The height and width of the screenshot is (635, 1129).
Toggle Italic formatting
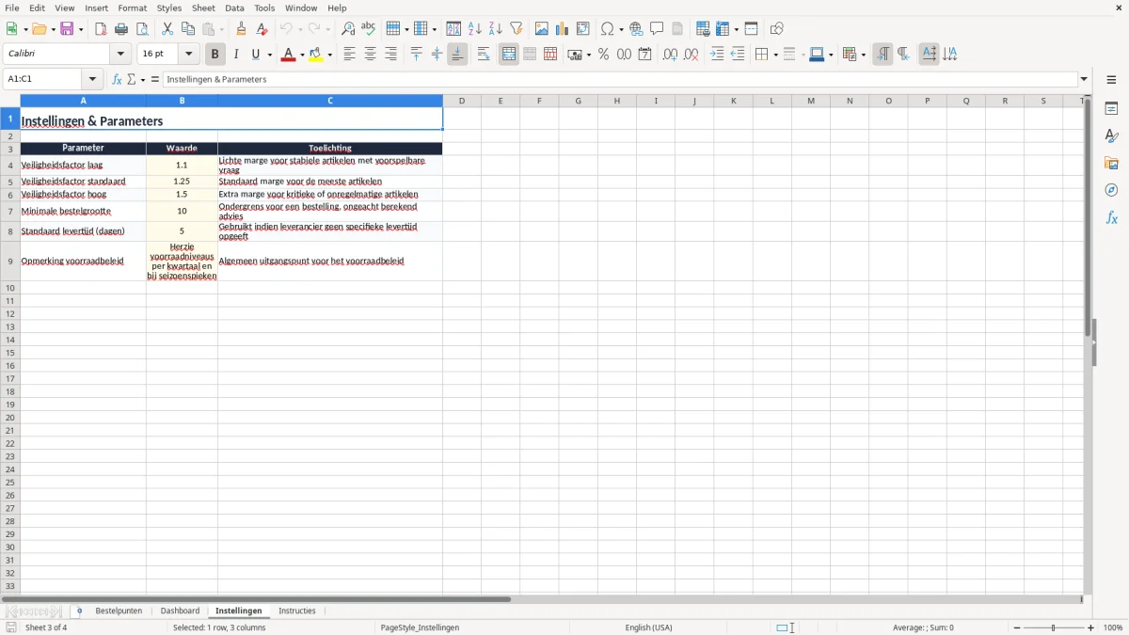coord(235,55)
